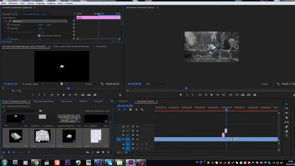Open Program monitor zoom level dropdown
This screenshot has height=166, width=295.
click(156, 84)
